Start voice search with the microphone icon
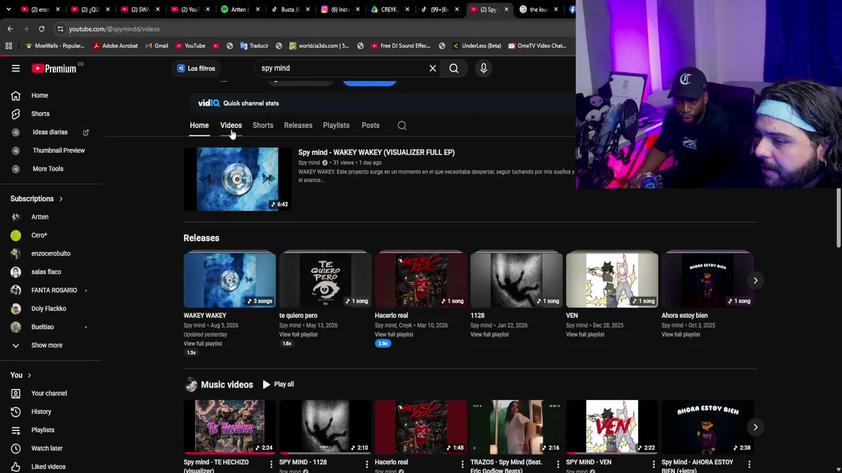Viewport: 842px width, 473px height. pyautogui.click(x=483, y=68)
